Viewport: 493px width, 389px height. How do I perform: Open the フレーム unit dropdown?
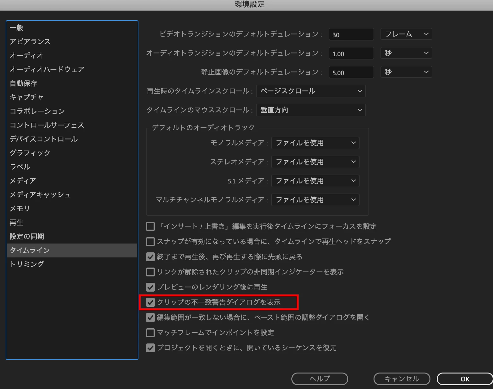406,34
